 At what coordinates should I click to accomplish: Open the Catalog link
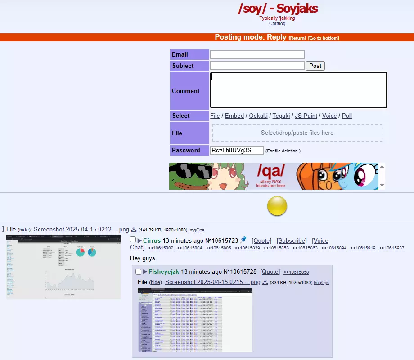tap(277, 23)
